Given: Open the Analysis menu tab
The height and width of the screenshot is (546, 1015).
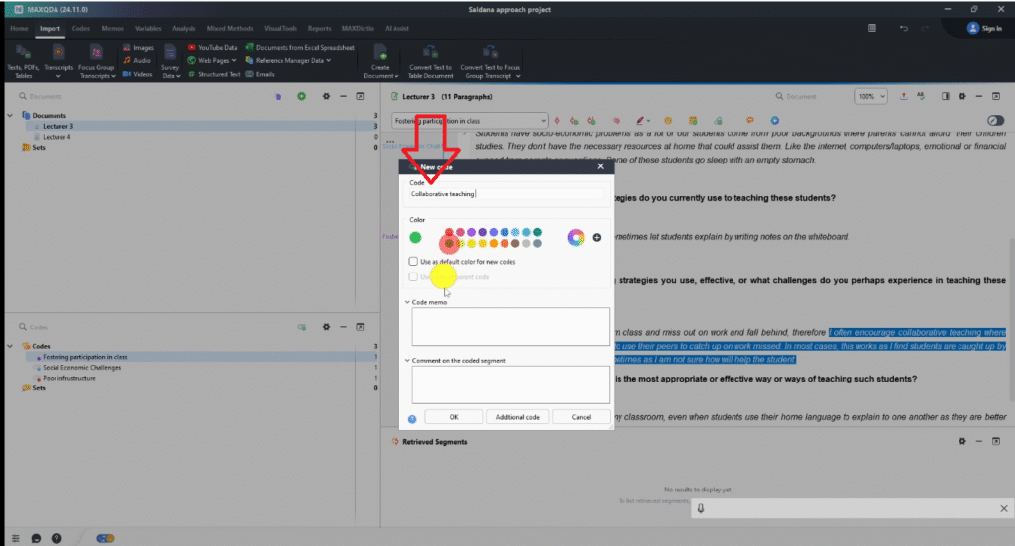Looking at the screenshot, I should pyautogui.click(x=184, y=28).
